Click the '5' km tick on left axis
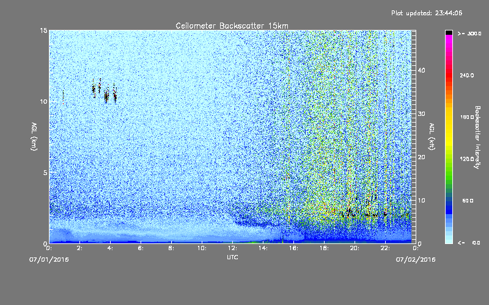 click(45, 173)
